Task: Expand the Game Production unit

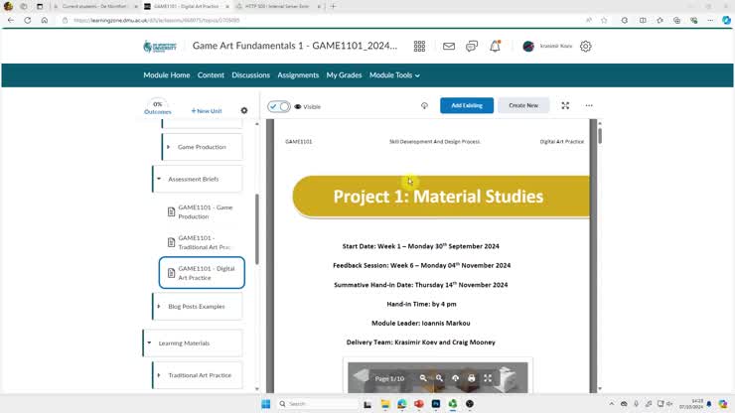Action: (168, 147)
